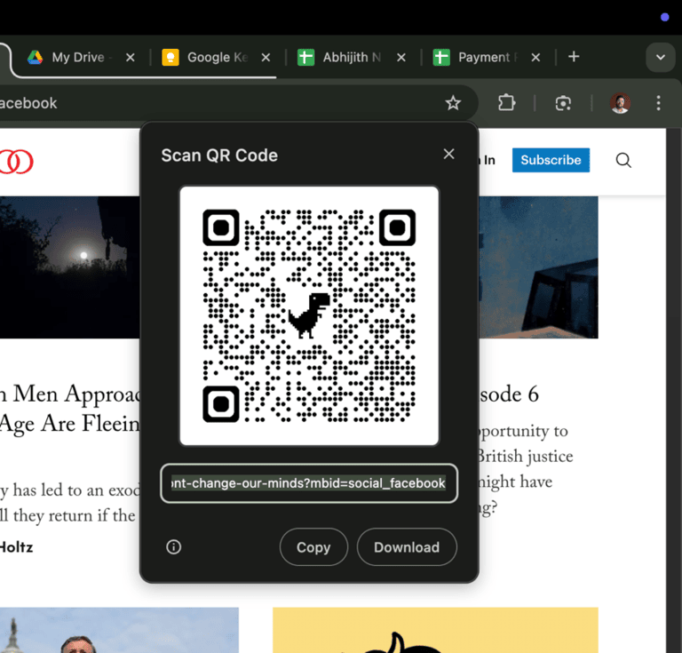Click the address bar text
682x653 pixels.
tap(28, 104)
